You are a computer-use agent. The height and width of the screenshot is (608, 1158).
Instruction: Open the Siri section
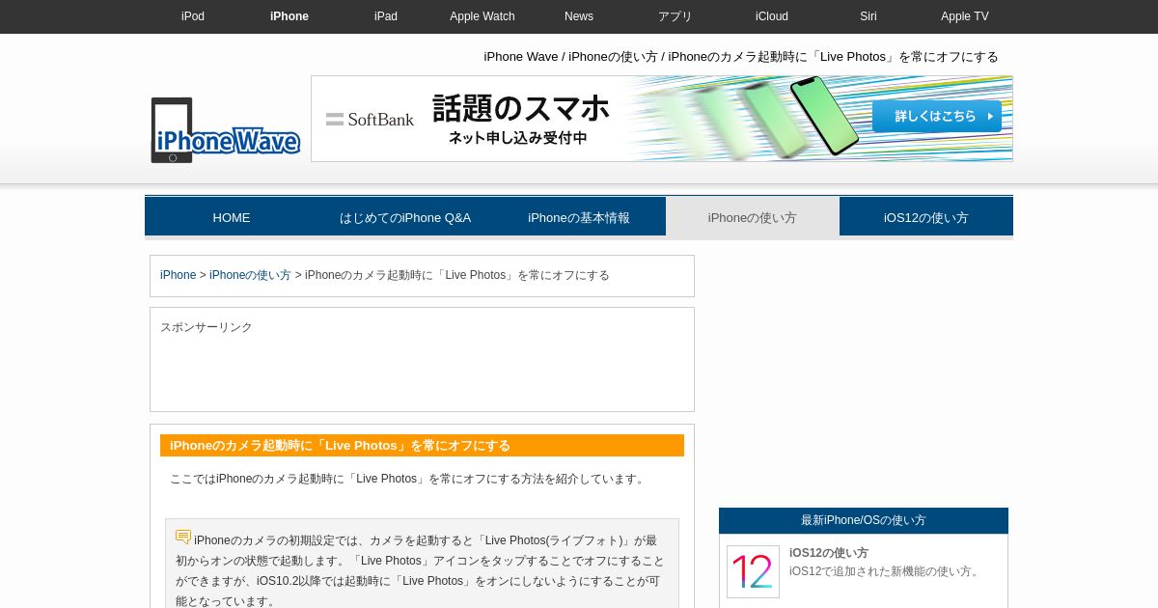pos(868,16)
